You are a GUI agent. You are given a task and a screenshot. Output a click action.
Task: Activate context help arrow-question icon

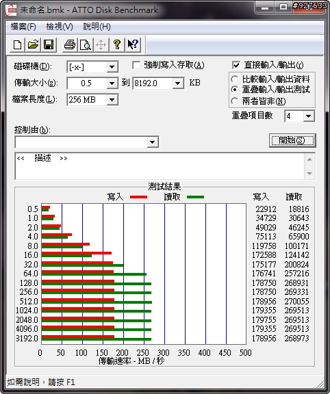pos(133,45)
